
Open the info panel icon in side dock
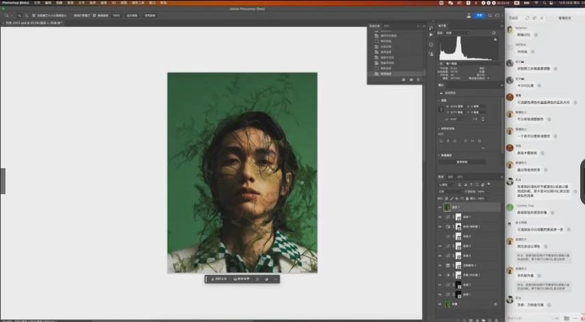431,44
